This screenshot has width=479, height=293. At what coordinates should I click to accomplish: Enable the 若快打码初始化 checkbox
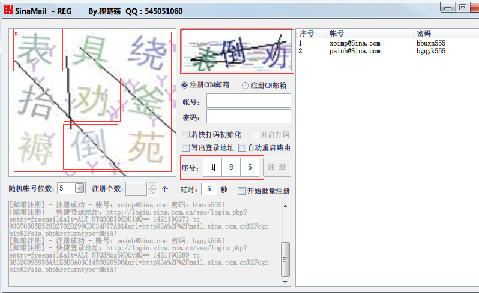[185, 134]
